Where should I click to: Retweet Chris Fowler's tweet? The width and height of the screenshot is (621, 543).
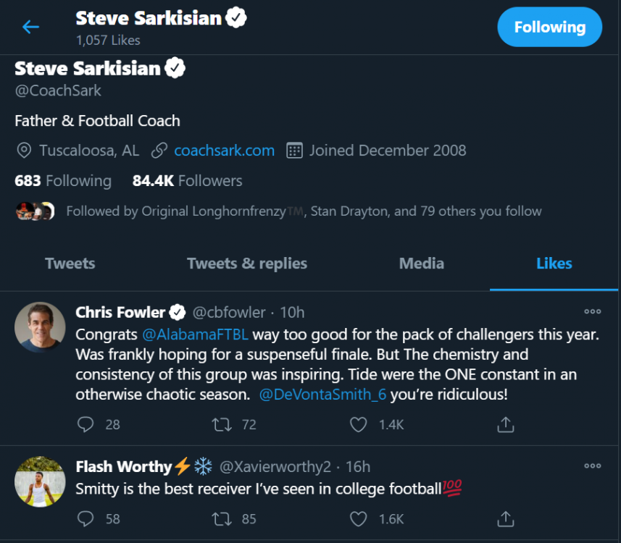pos(222,424)
